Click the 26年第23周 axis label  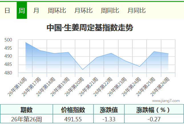tap(117, 87)
